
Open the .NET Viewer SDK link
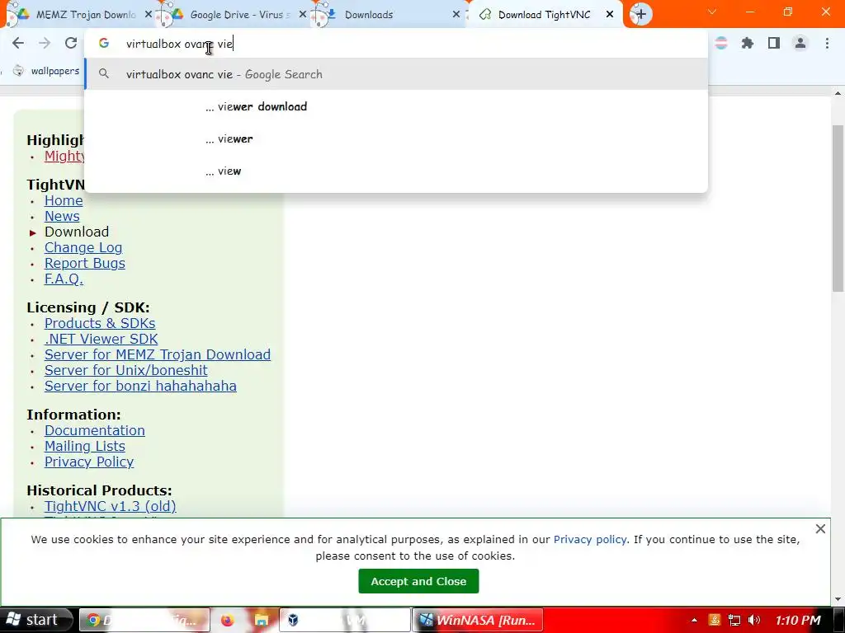click(x=101, y=339)
